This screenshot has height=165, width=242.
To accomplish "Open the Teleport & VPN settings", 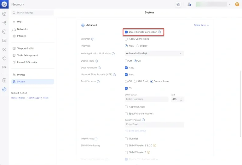I will 25,48.
